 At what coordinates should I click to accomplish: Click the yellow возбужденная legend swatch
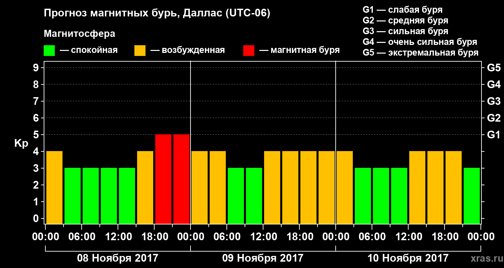140,51
